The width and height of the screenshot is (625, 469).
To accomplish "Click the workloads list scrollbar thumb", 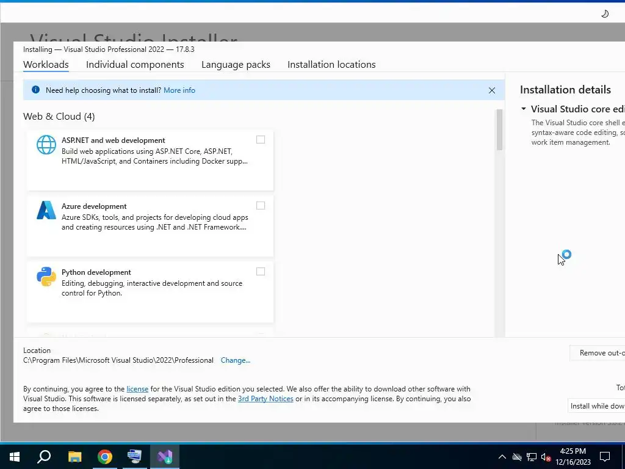I will click(499, 129).
